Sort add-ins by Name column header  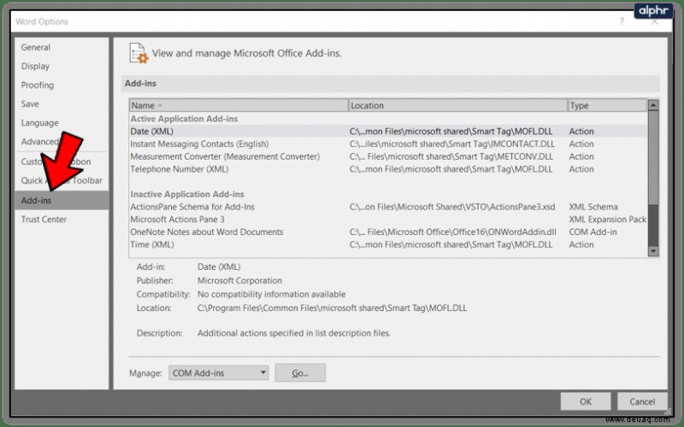(x=239, y=105)
